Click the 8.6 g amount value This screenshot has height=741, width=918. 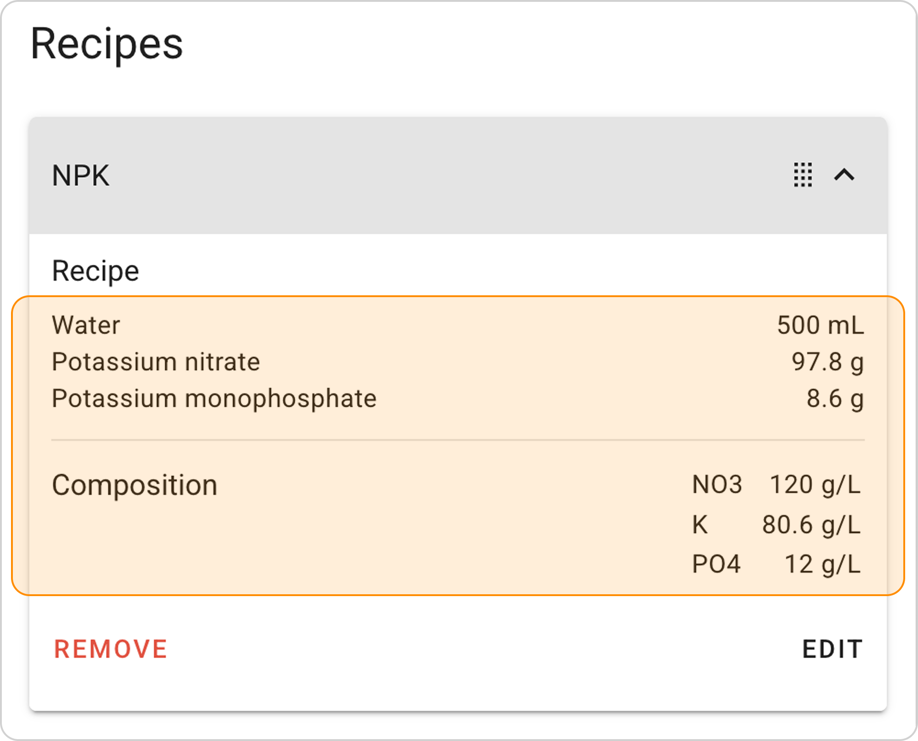click(835, 398)
